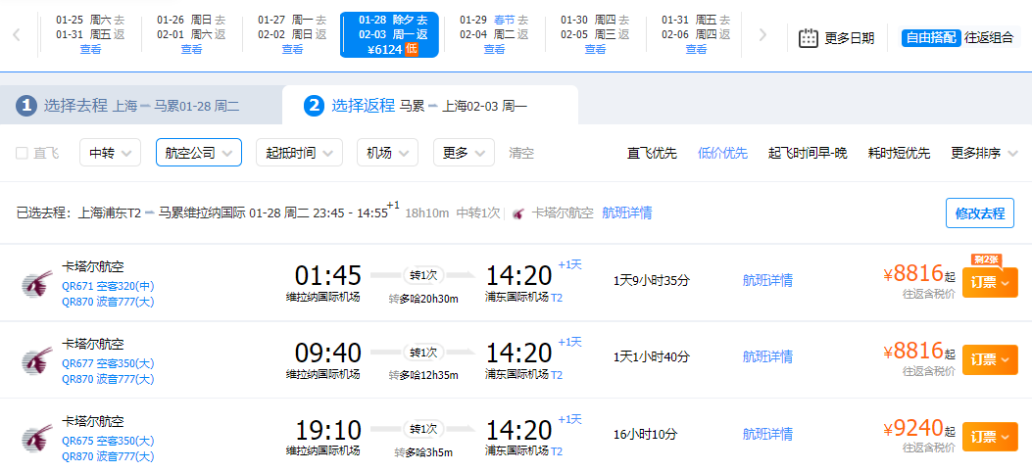Click Qatar Airways logo on QR671 flight
1032x472 pixels.
coord(35,284)
